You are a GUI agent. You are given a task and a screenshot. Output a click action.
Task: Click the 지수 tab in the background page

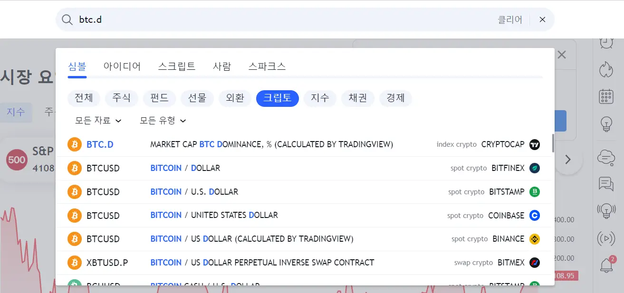[16, 112]
